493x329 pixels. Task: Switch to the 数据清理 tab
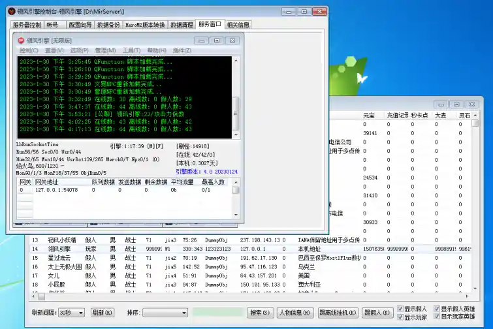tap(182, 25)
